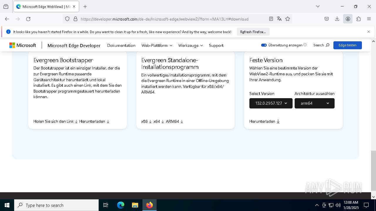Open Select Version dropdown 132.0.2957.127

[271, 103]
